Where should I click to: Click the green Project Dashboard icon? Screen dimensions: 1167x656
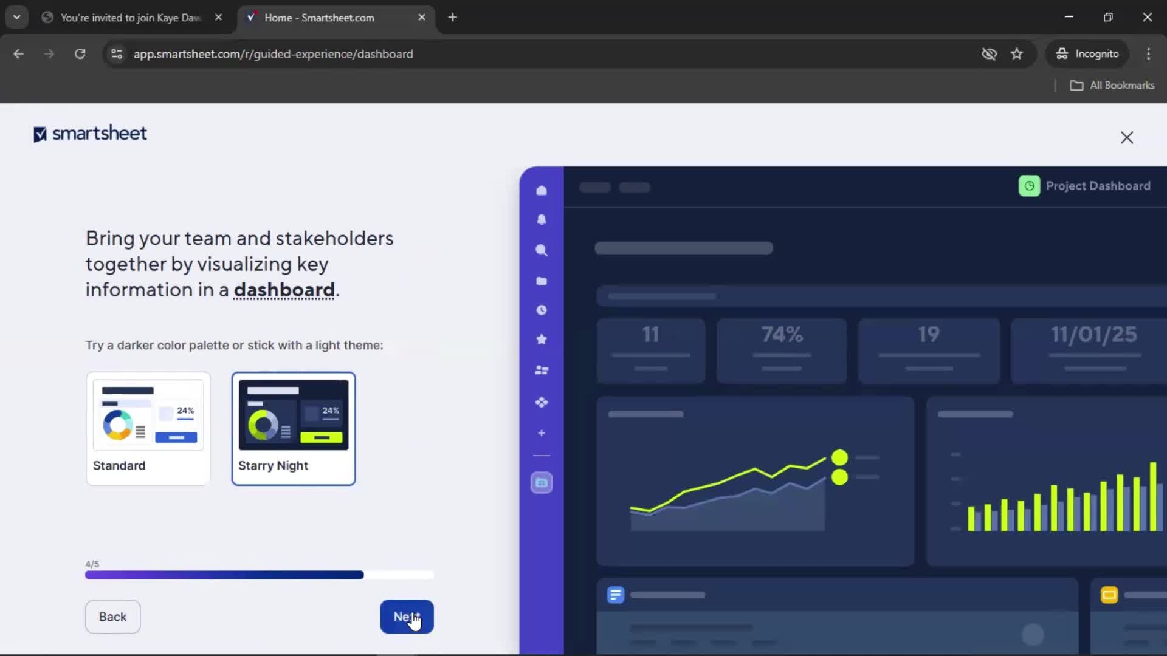1029,186
